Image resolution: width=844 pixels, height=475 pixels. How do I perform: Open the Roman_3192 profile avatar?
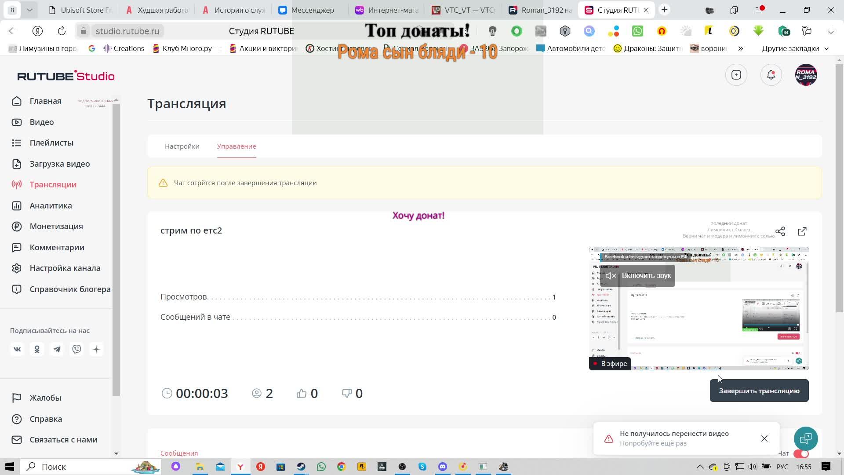tap(806, 75)
